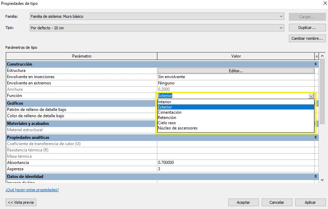This screenshot has width=328, height=209.
Task: Collapse the Datos de identidad section
Action: coord(315,177)
